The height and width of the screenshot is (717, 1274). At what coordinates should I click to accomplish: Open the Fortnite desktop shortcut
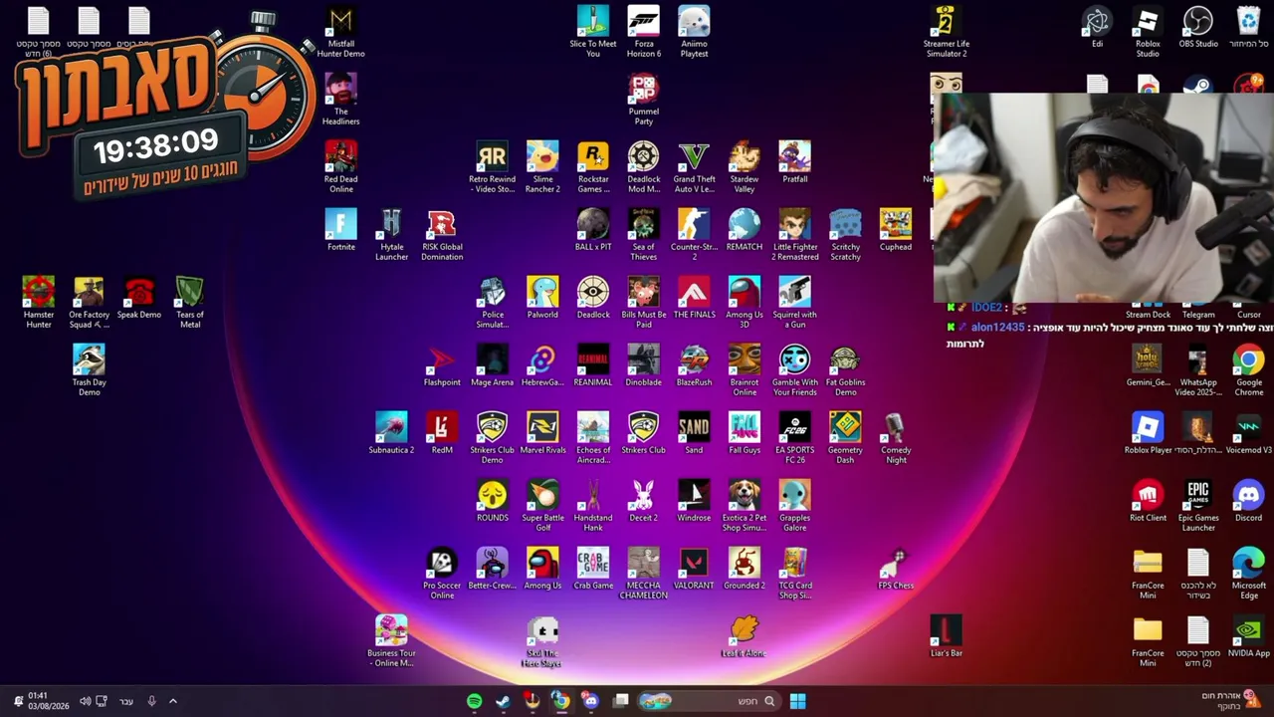pyautogui.click(x=340, y=231)
